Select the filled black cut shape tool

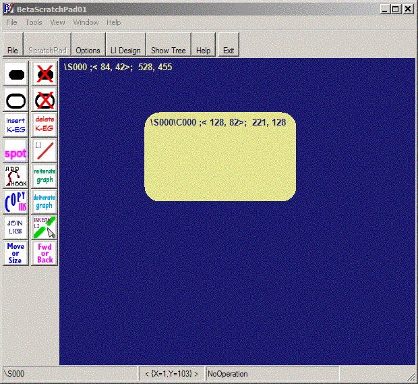pos(16,74)
